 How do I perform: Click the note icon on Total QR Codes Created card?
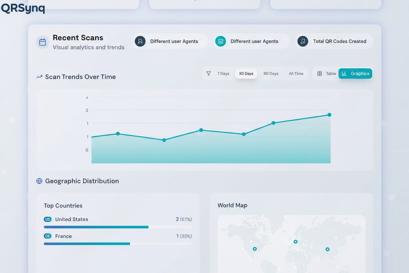tap(302, 41)
